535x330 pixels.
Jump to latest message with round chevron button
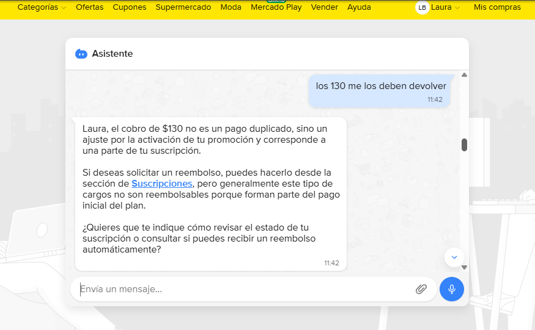click(454, 257)
